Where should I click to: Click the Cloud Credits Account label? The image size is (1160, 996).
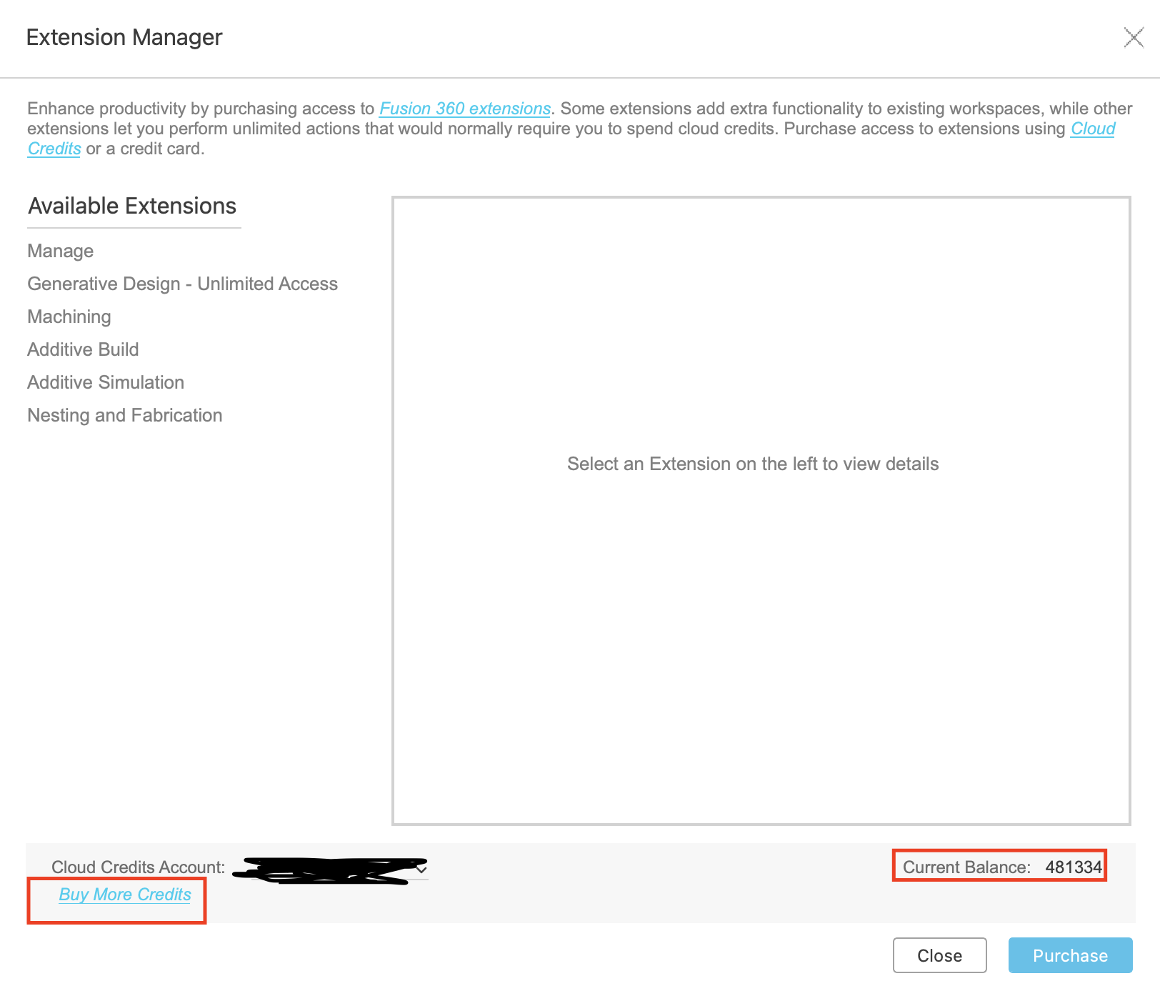point(139,867)
